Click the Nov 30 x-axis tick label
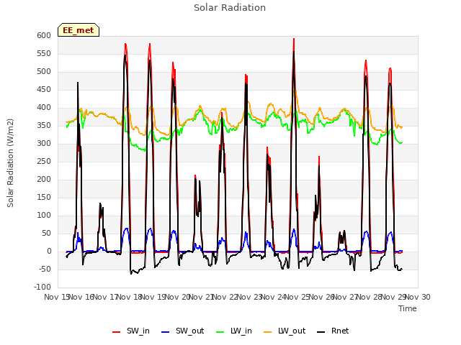461x345 pixels. click(x=418, y=297)
